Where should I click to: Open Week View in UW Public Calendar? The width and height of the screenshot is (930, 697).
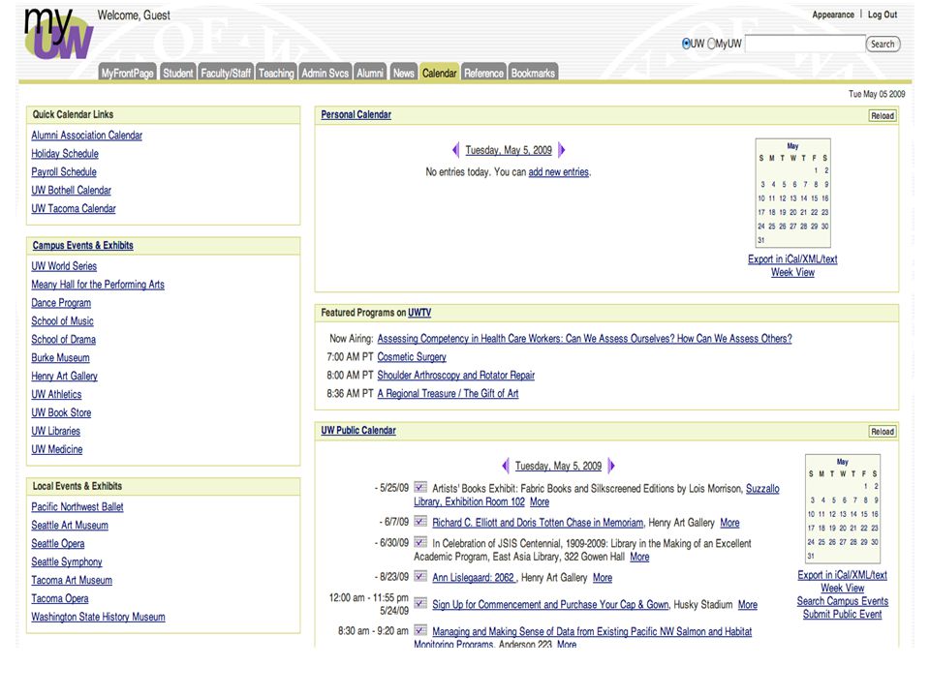tap(842, 588)
